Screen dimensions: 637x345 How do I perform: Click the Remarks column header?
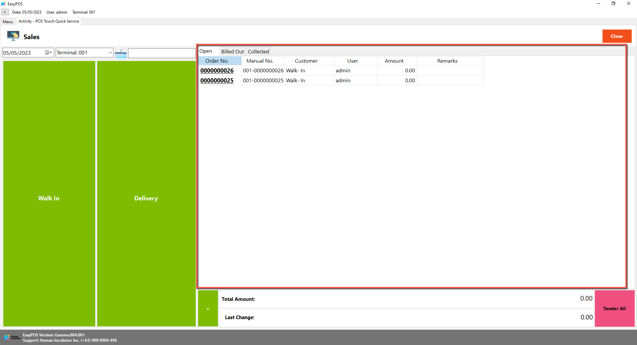pos(450,61)
